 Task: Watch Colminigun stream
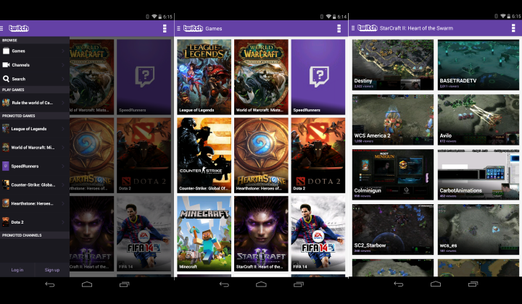click(x=393, y=174)
